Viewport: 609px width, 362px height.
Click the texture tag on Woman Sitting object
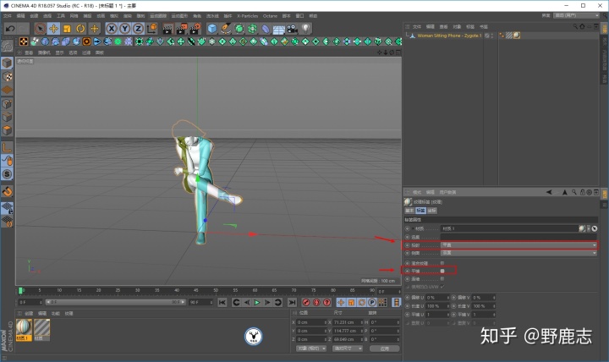[x=517, y=36]
